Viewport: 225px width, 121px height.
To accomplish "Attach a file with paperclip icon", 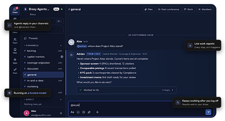I will pos(89,112).
